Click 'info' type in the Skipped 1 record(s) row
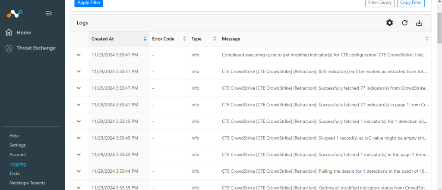The image size is (442, 190). [196, 138]
